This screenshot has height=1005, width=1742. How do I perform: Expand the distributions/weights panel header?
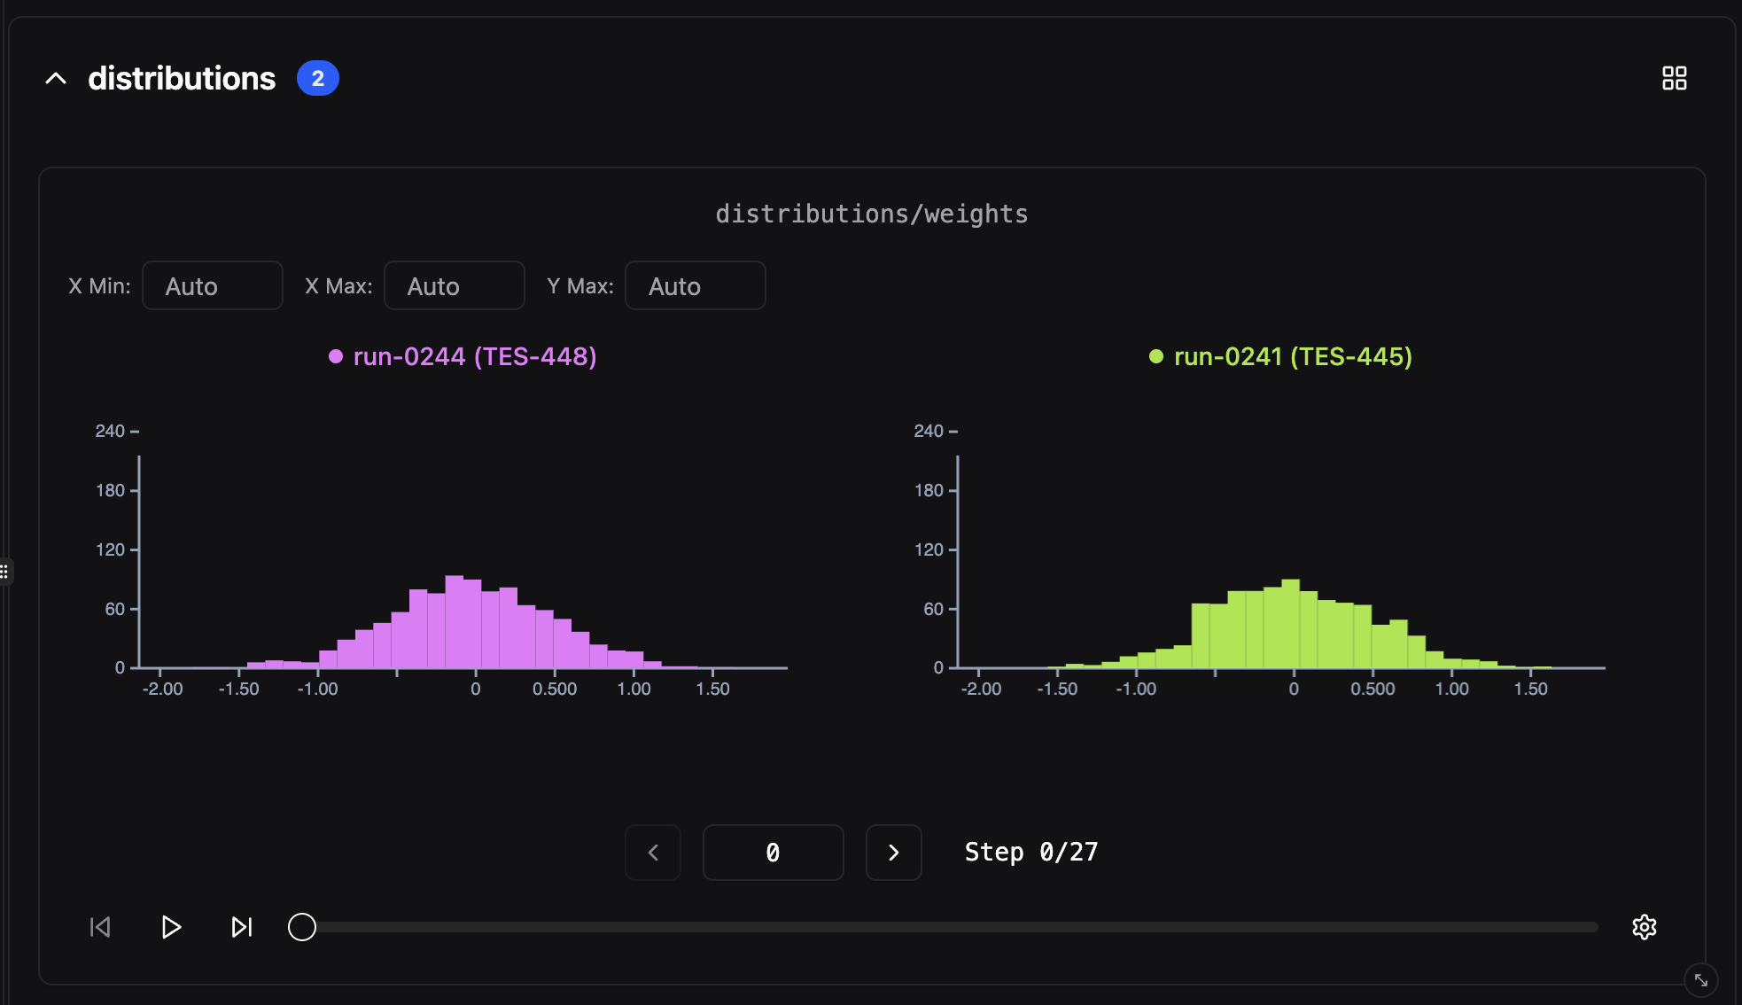tap(871, 213)
